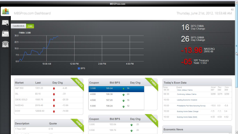238x134 pixels.
Task: Click the page vertical scrollbar down arrow
Action: [237, 132]
